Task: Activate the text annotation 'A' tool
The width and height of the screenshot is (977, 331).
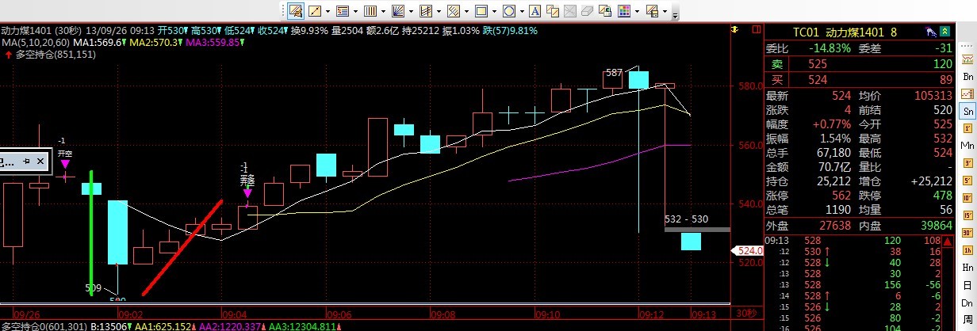Action: click(x=534, y=11)
